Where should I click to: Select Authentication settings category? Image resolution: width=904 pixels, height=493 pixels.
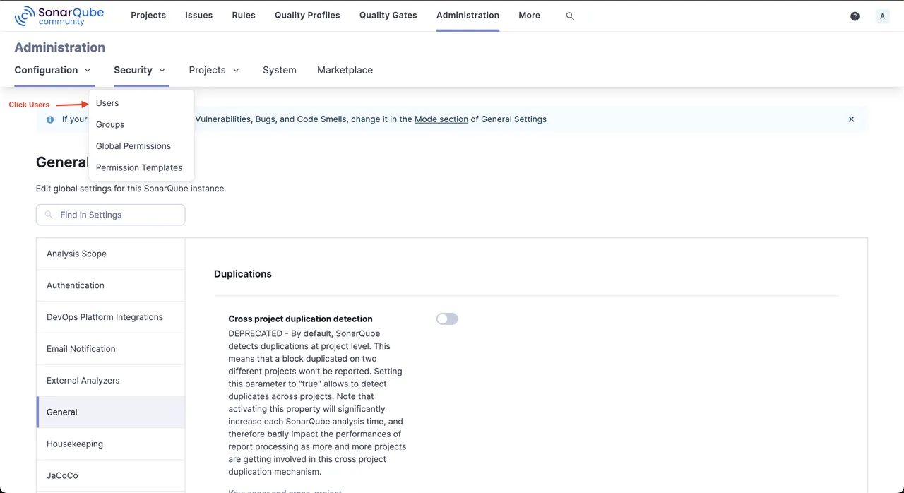point(111,285)
